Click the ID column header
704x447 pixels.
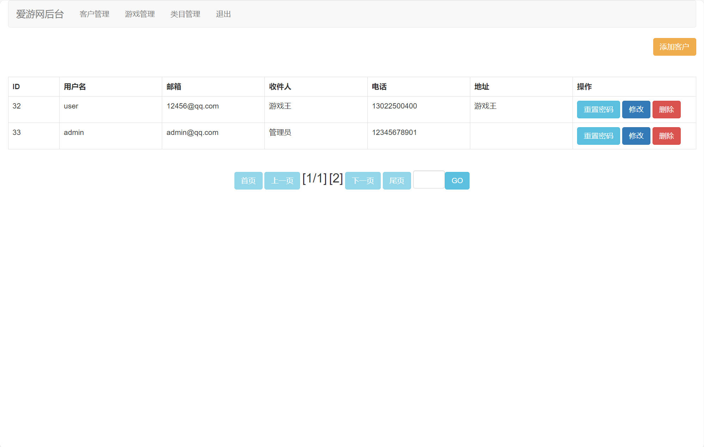coord(16,87)
